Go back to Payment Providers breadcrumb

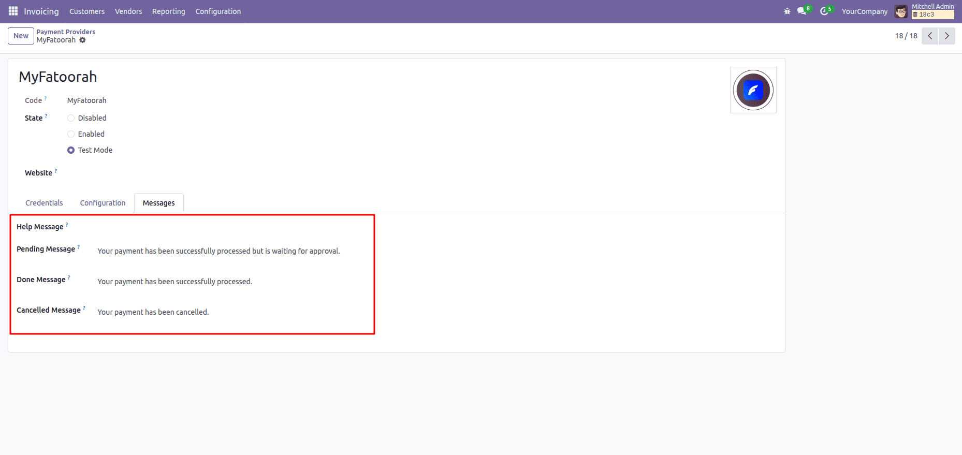(66, 32)
